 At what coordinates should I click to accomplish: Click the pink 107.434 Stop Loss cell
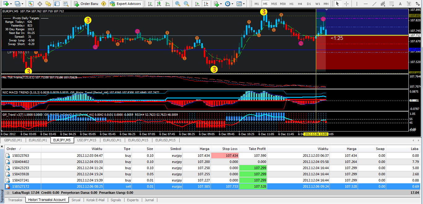[225, 156]
